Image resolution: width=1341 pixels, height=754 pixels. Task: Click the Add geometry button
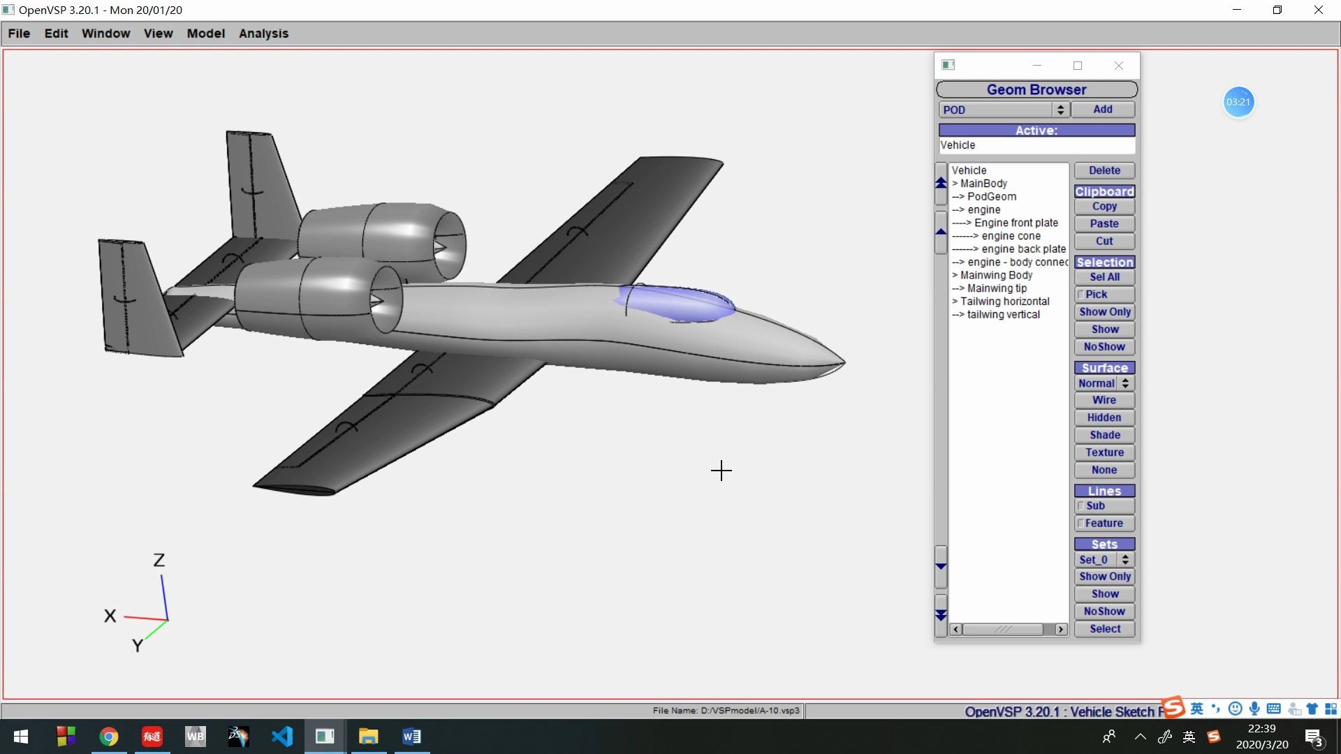point(1103,110)
